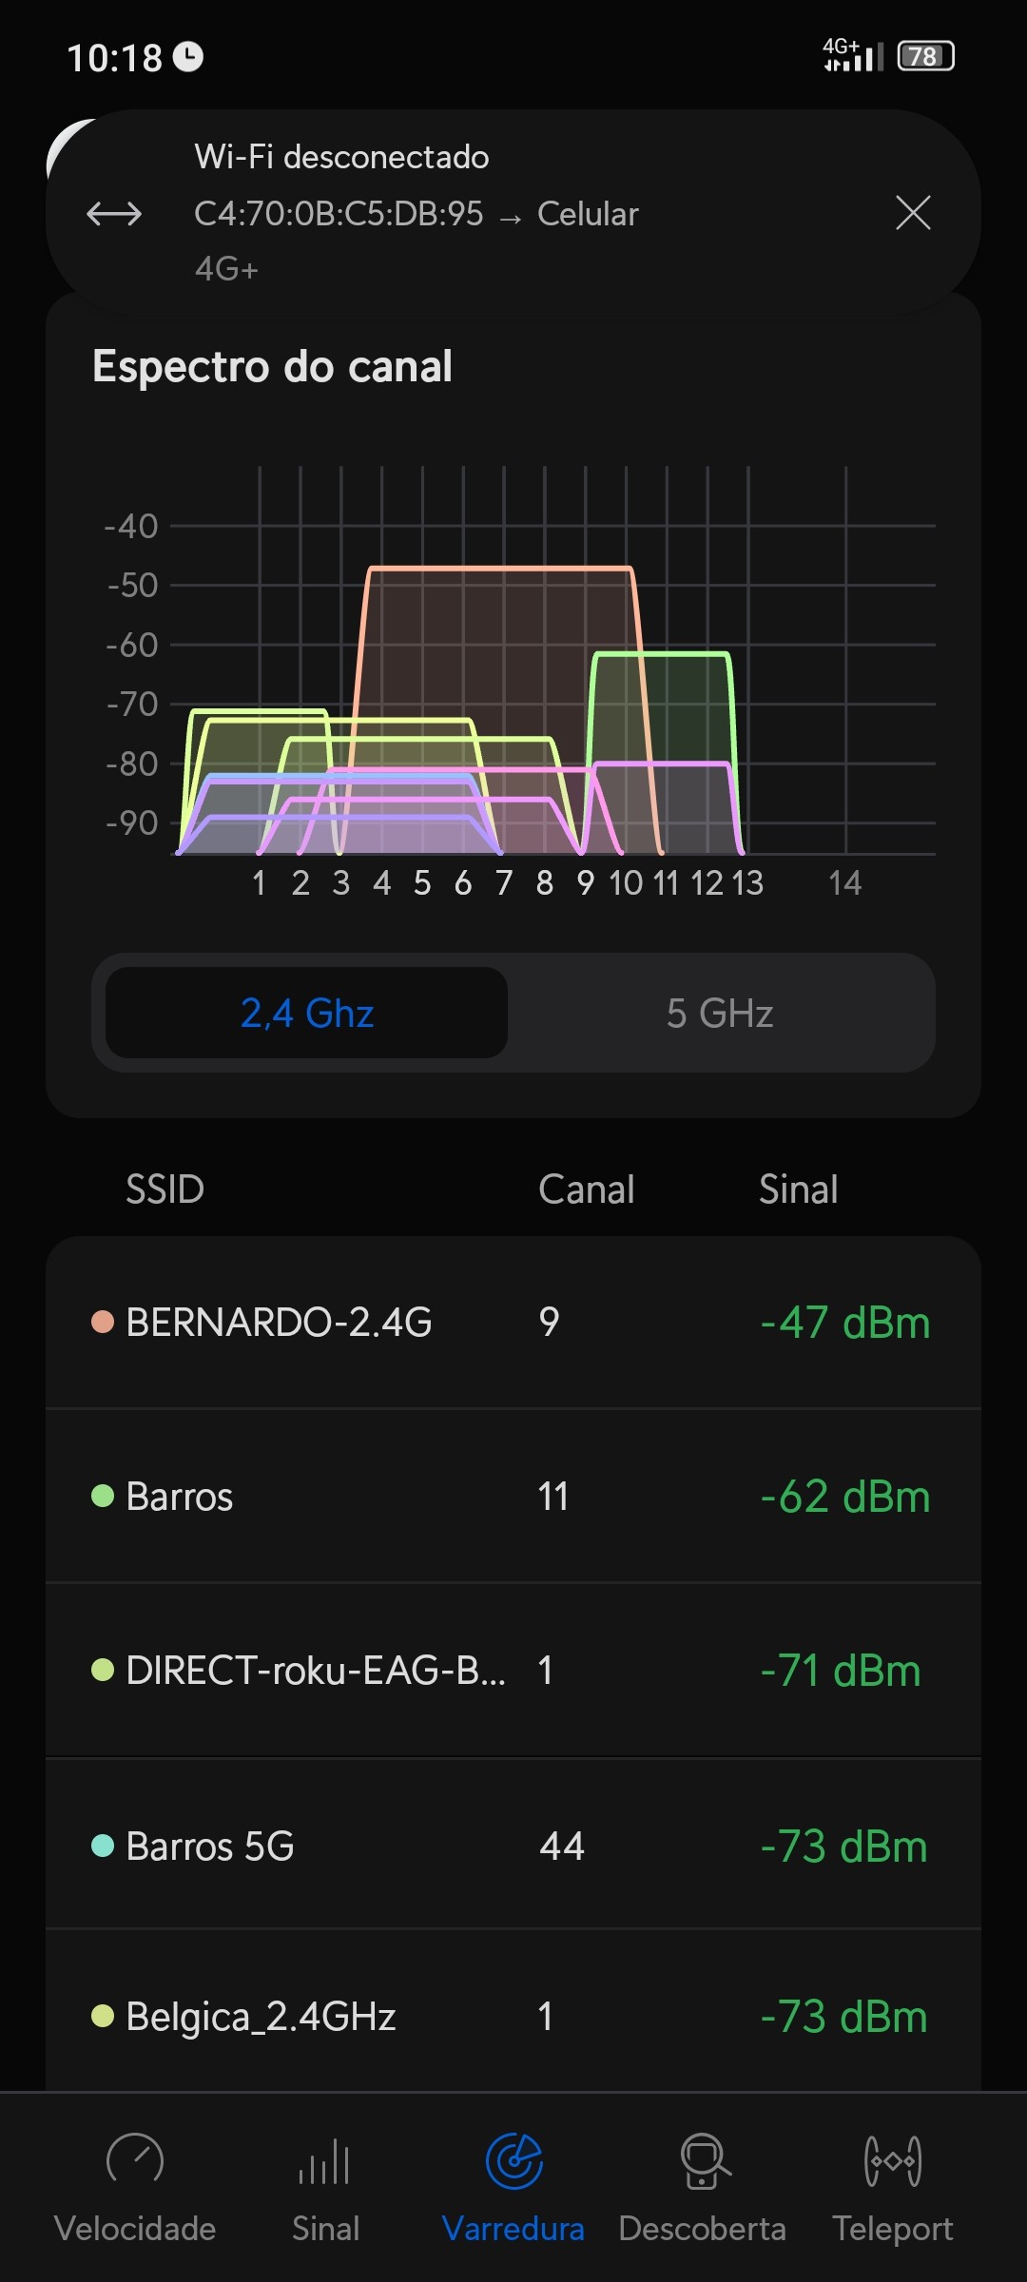Tap the green Barros color dot
Screen dimensions: 1027x2282
(103, 1496)
